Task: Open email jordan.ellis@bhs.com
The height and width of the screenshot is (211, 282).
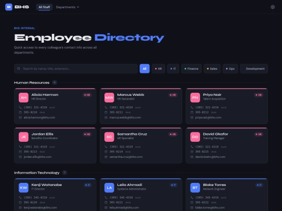Action: click(x=38, y=157)
